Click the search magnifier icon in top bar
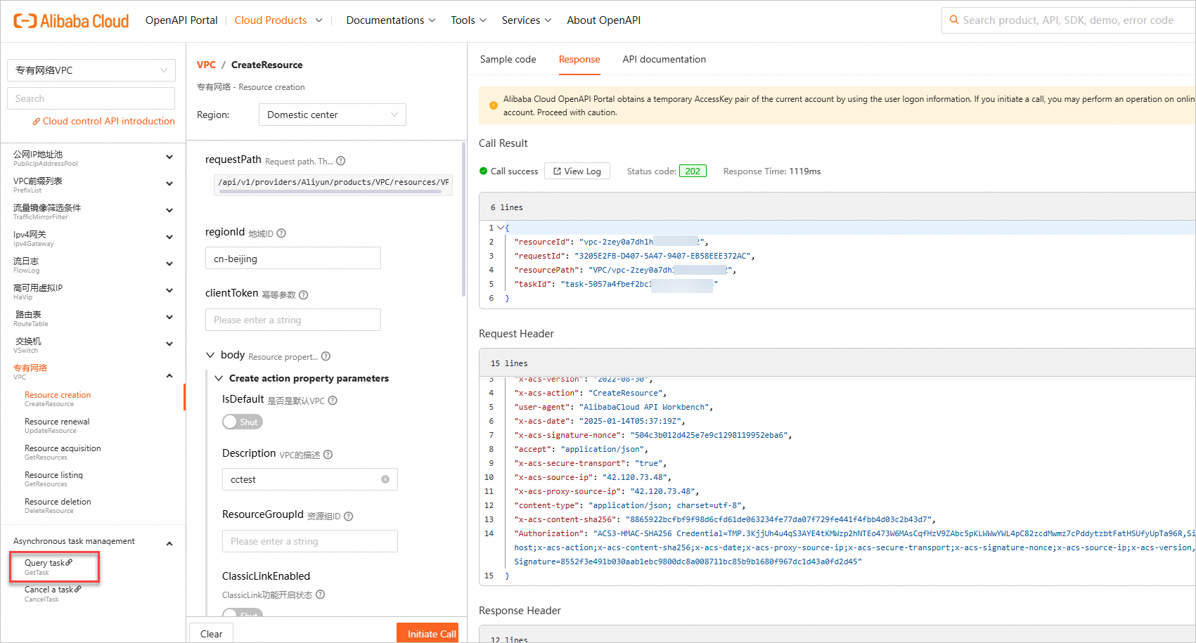This screenshot has height=643, width=1196. click(x=953, y=20)
